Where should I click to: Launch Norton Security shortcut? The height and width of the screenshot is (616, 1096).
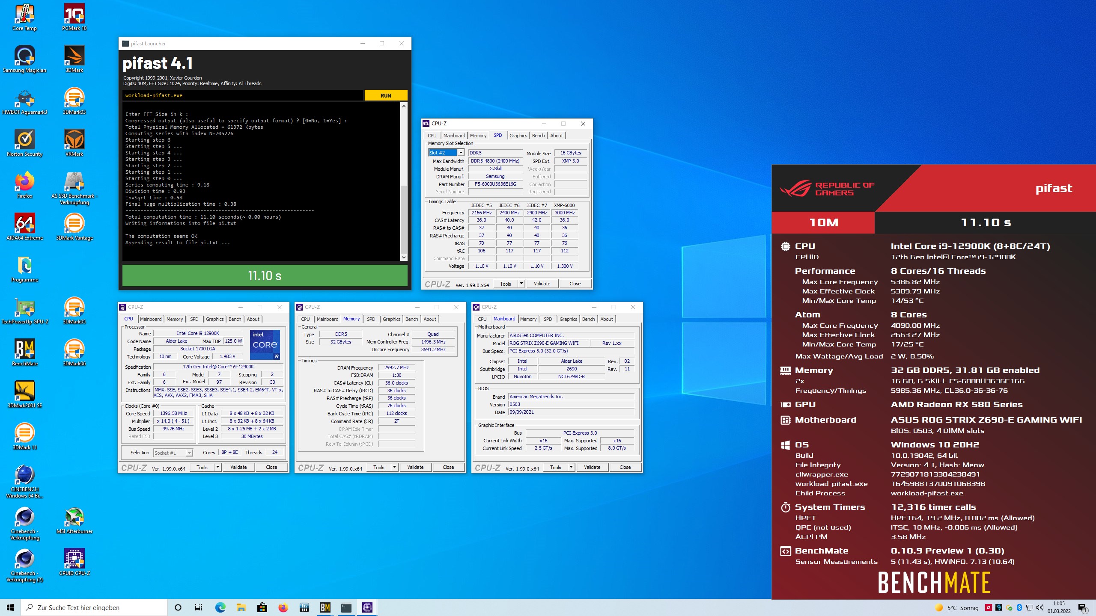(x=24, y=143)
